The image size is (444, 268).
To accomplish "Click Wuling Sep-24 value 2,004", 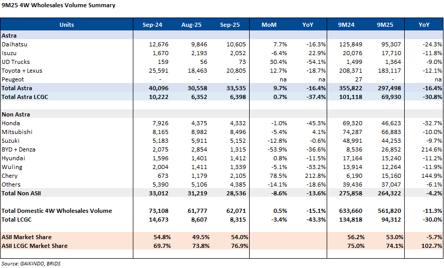I will 160,167.
